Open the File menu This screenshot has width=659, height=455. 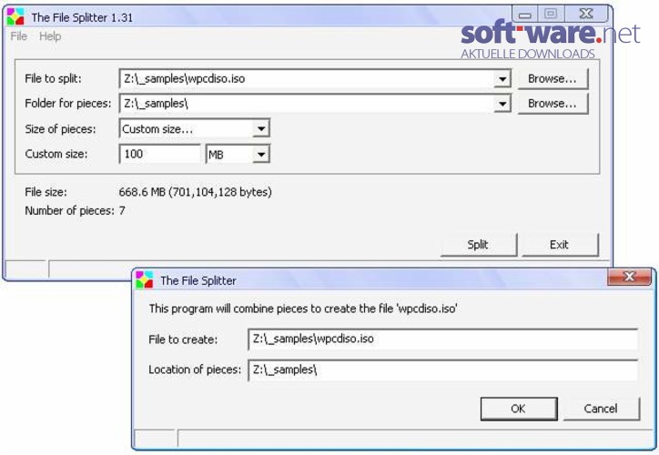pyautogui.click(x=19, y=36)
